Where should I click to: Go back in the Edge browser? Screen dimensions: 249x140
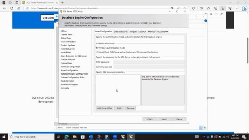4,8
